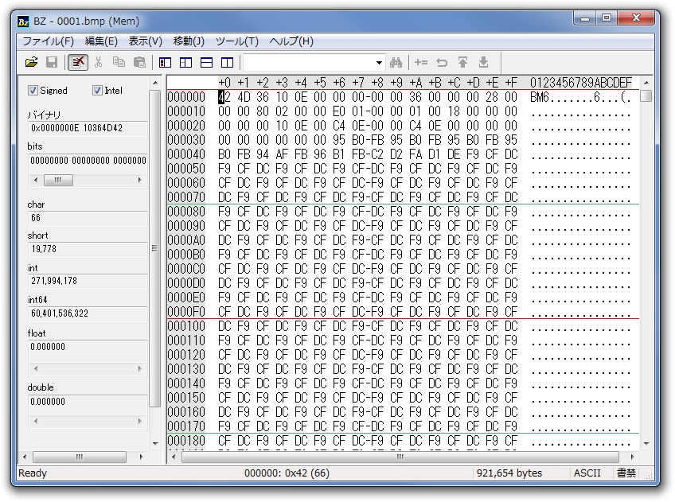
Task: Click the float field scroll right arrow
Action: (139, 368)
